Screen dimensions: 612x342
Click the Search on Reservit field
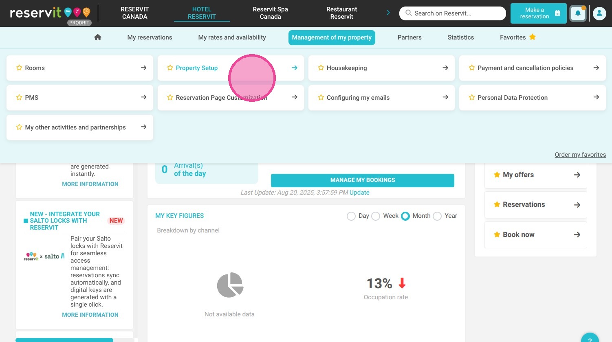pyautogui.click(x=453, y=13)
